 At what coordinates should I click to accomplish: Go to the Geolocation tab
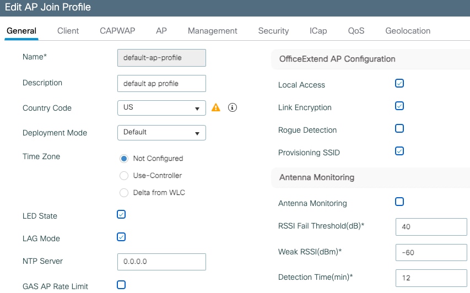coord(408,31)
